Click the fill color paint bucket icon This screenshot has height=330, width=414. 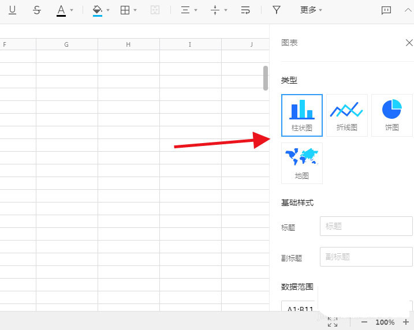click(x=98, y=10)
